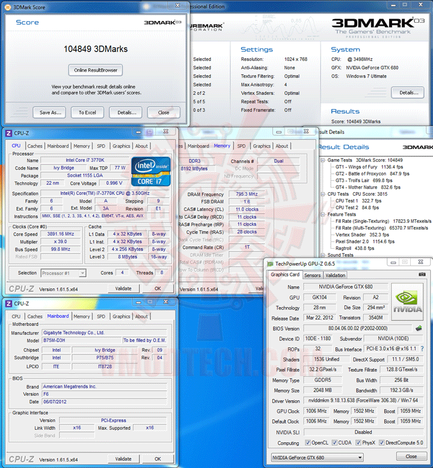Switch to the Caches tab in top CPU-Z
This screenshot has width=433, height=468.
(x=35, y=146)
